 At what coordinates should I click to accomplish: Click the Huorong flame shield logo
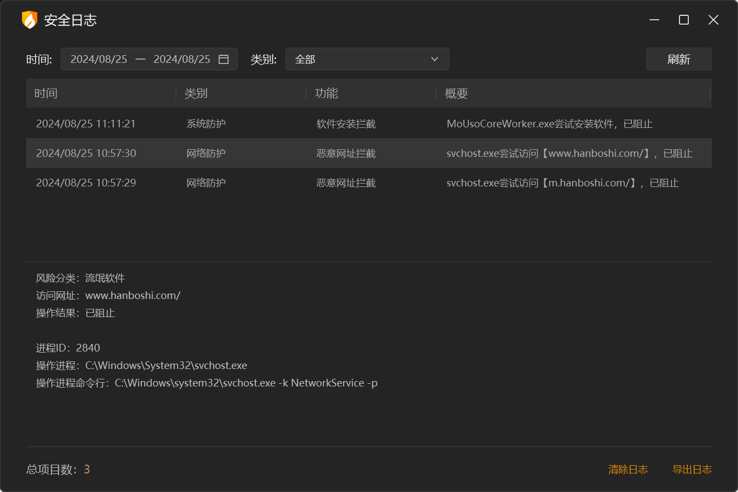(30, 20)
